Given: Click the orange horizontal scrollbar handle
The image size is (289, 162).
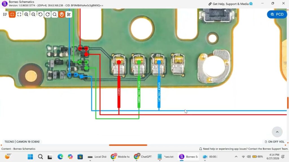Looking at the screenshot, I should click(128, 145).
